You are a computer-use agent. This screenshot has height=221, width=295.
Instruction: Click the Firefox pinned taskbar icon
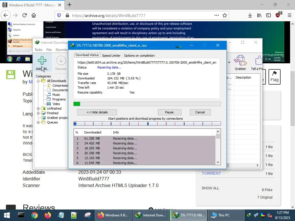pyautogui.click(x=48, y=215)
